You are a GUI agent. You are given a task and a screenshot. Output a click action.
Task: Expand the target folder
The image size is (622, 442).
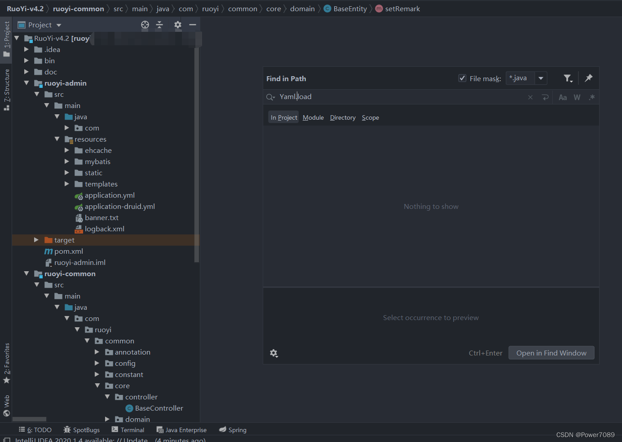coord(36,240)
